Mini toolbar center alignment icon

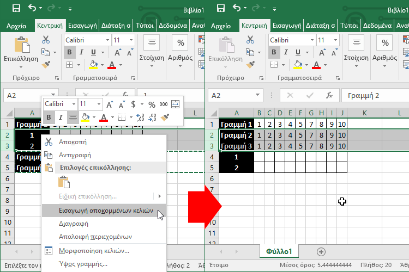pos(73,118)
